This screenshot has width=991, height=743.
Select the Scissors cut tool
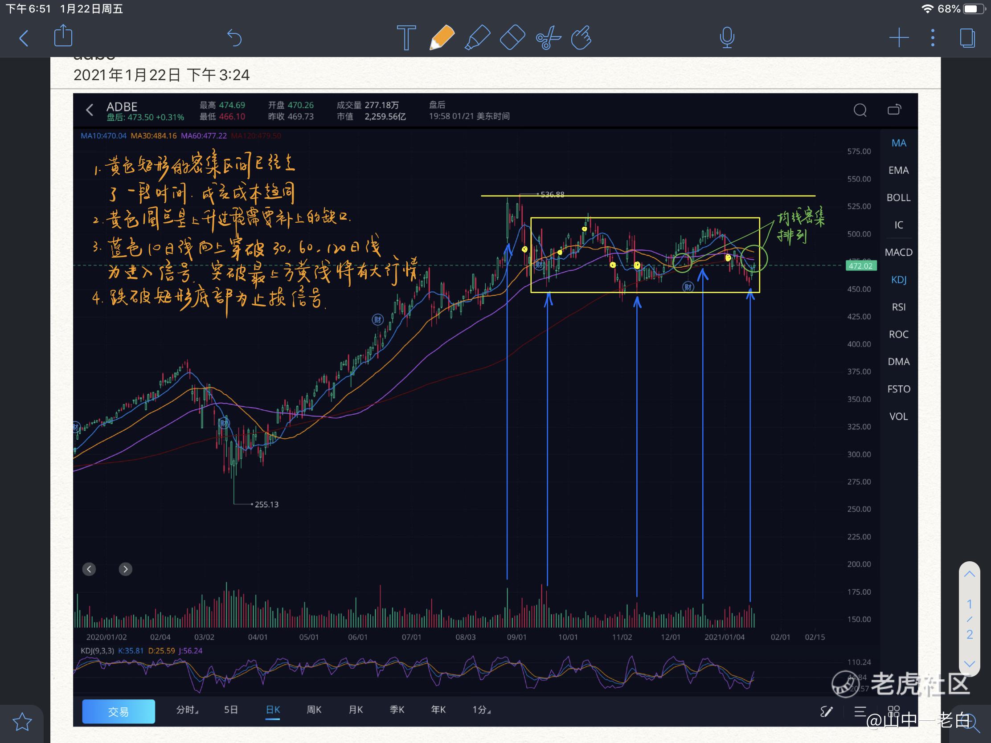coord(548,37)
